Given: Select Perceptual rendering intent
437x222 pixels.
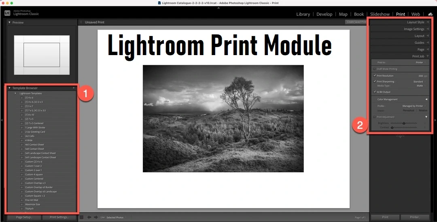Looking at the screenshot, I should [408, 111].
